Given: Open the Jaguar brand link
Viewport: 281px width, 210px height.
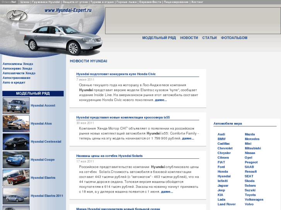Looking at the screenshot, I should (x=223, y=185).
